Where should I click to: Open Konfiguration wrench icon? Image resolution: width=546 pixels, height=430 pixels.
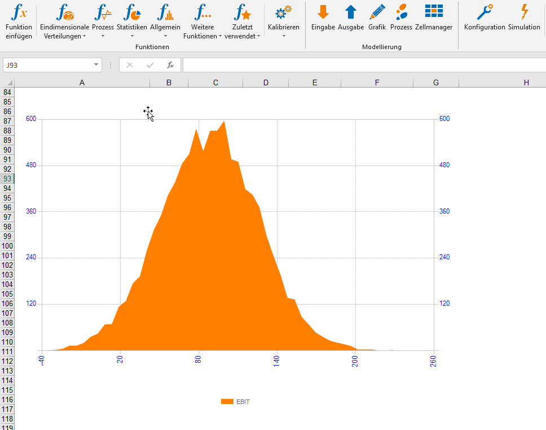click(485, 12)
